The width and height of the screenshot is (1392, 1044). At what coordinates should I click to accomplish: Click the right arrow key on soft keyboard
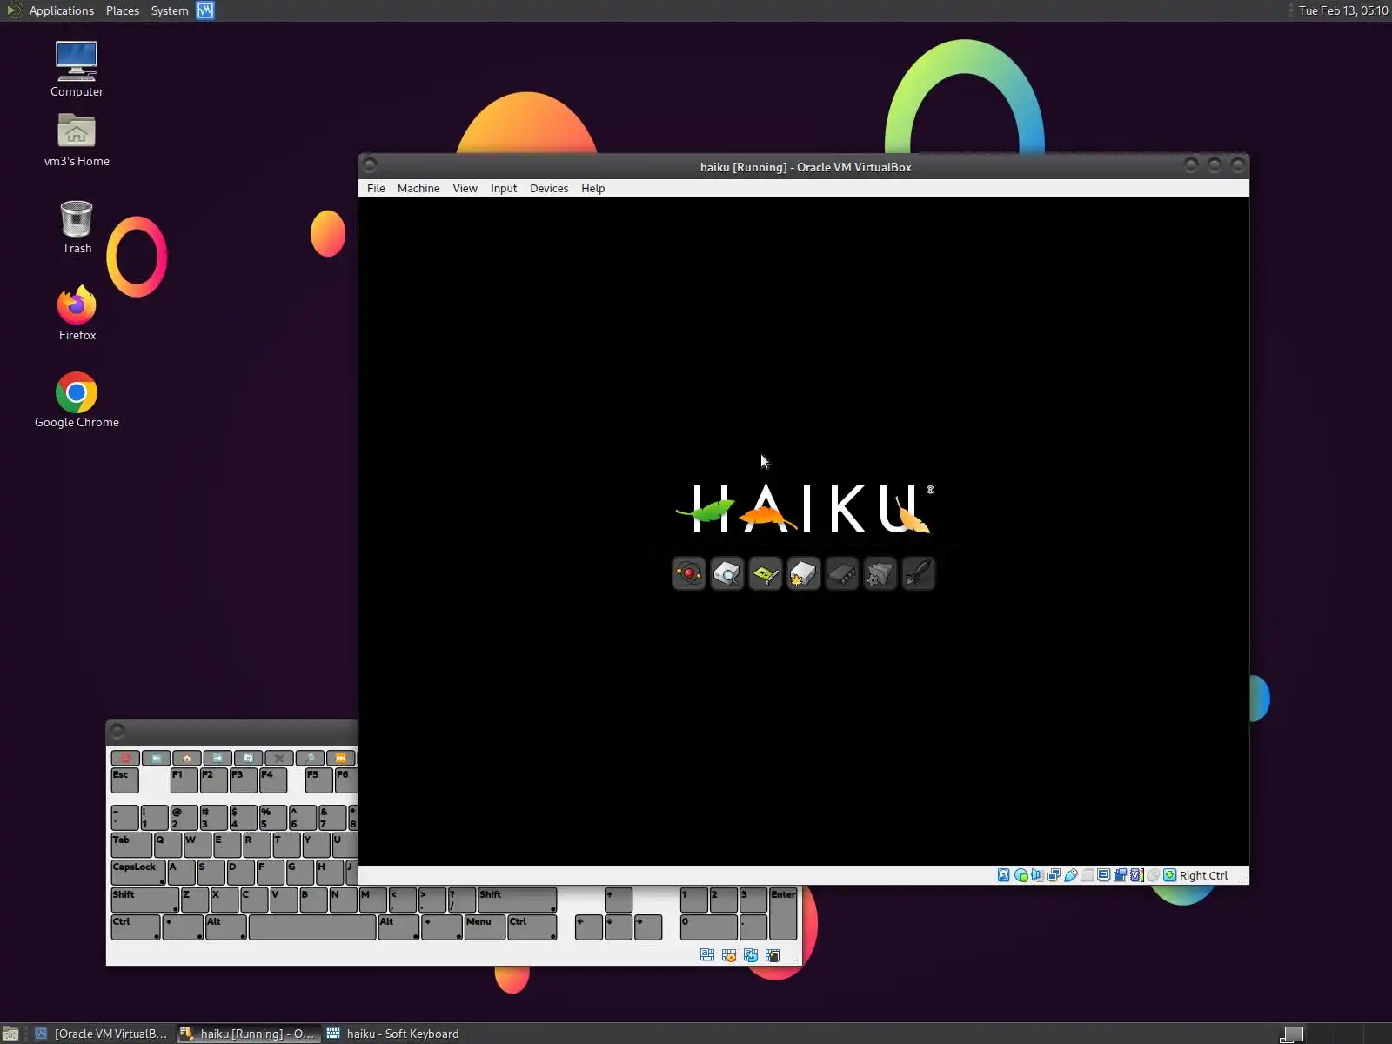[x=648, y=927]
